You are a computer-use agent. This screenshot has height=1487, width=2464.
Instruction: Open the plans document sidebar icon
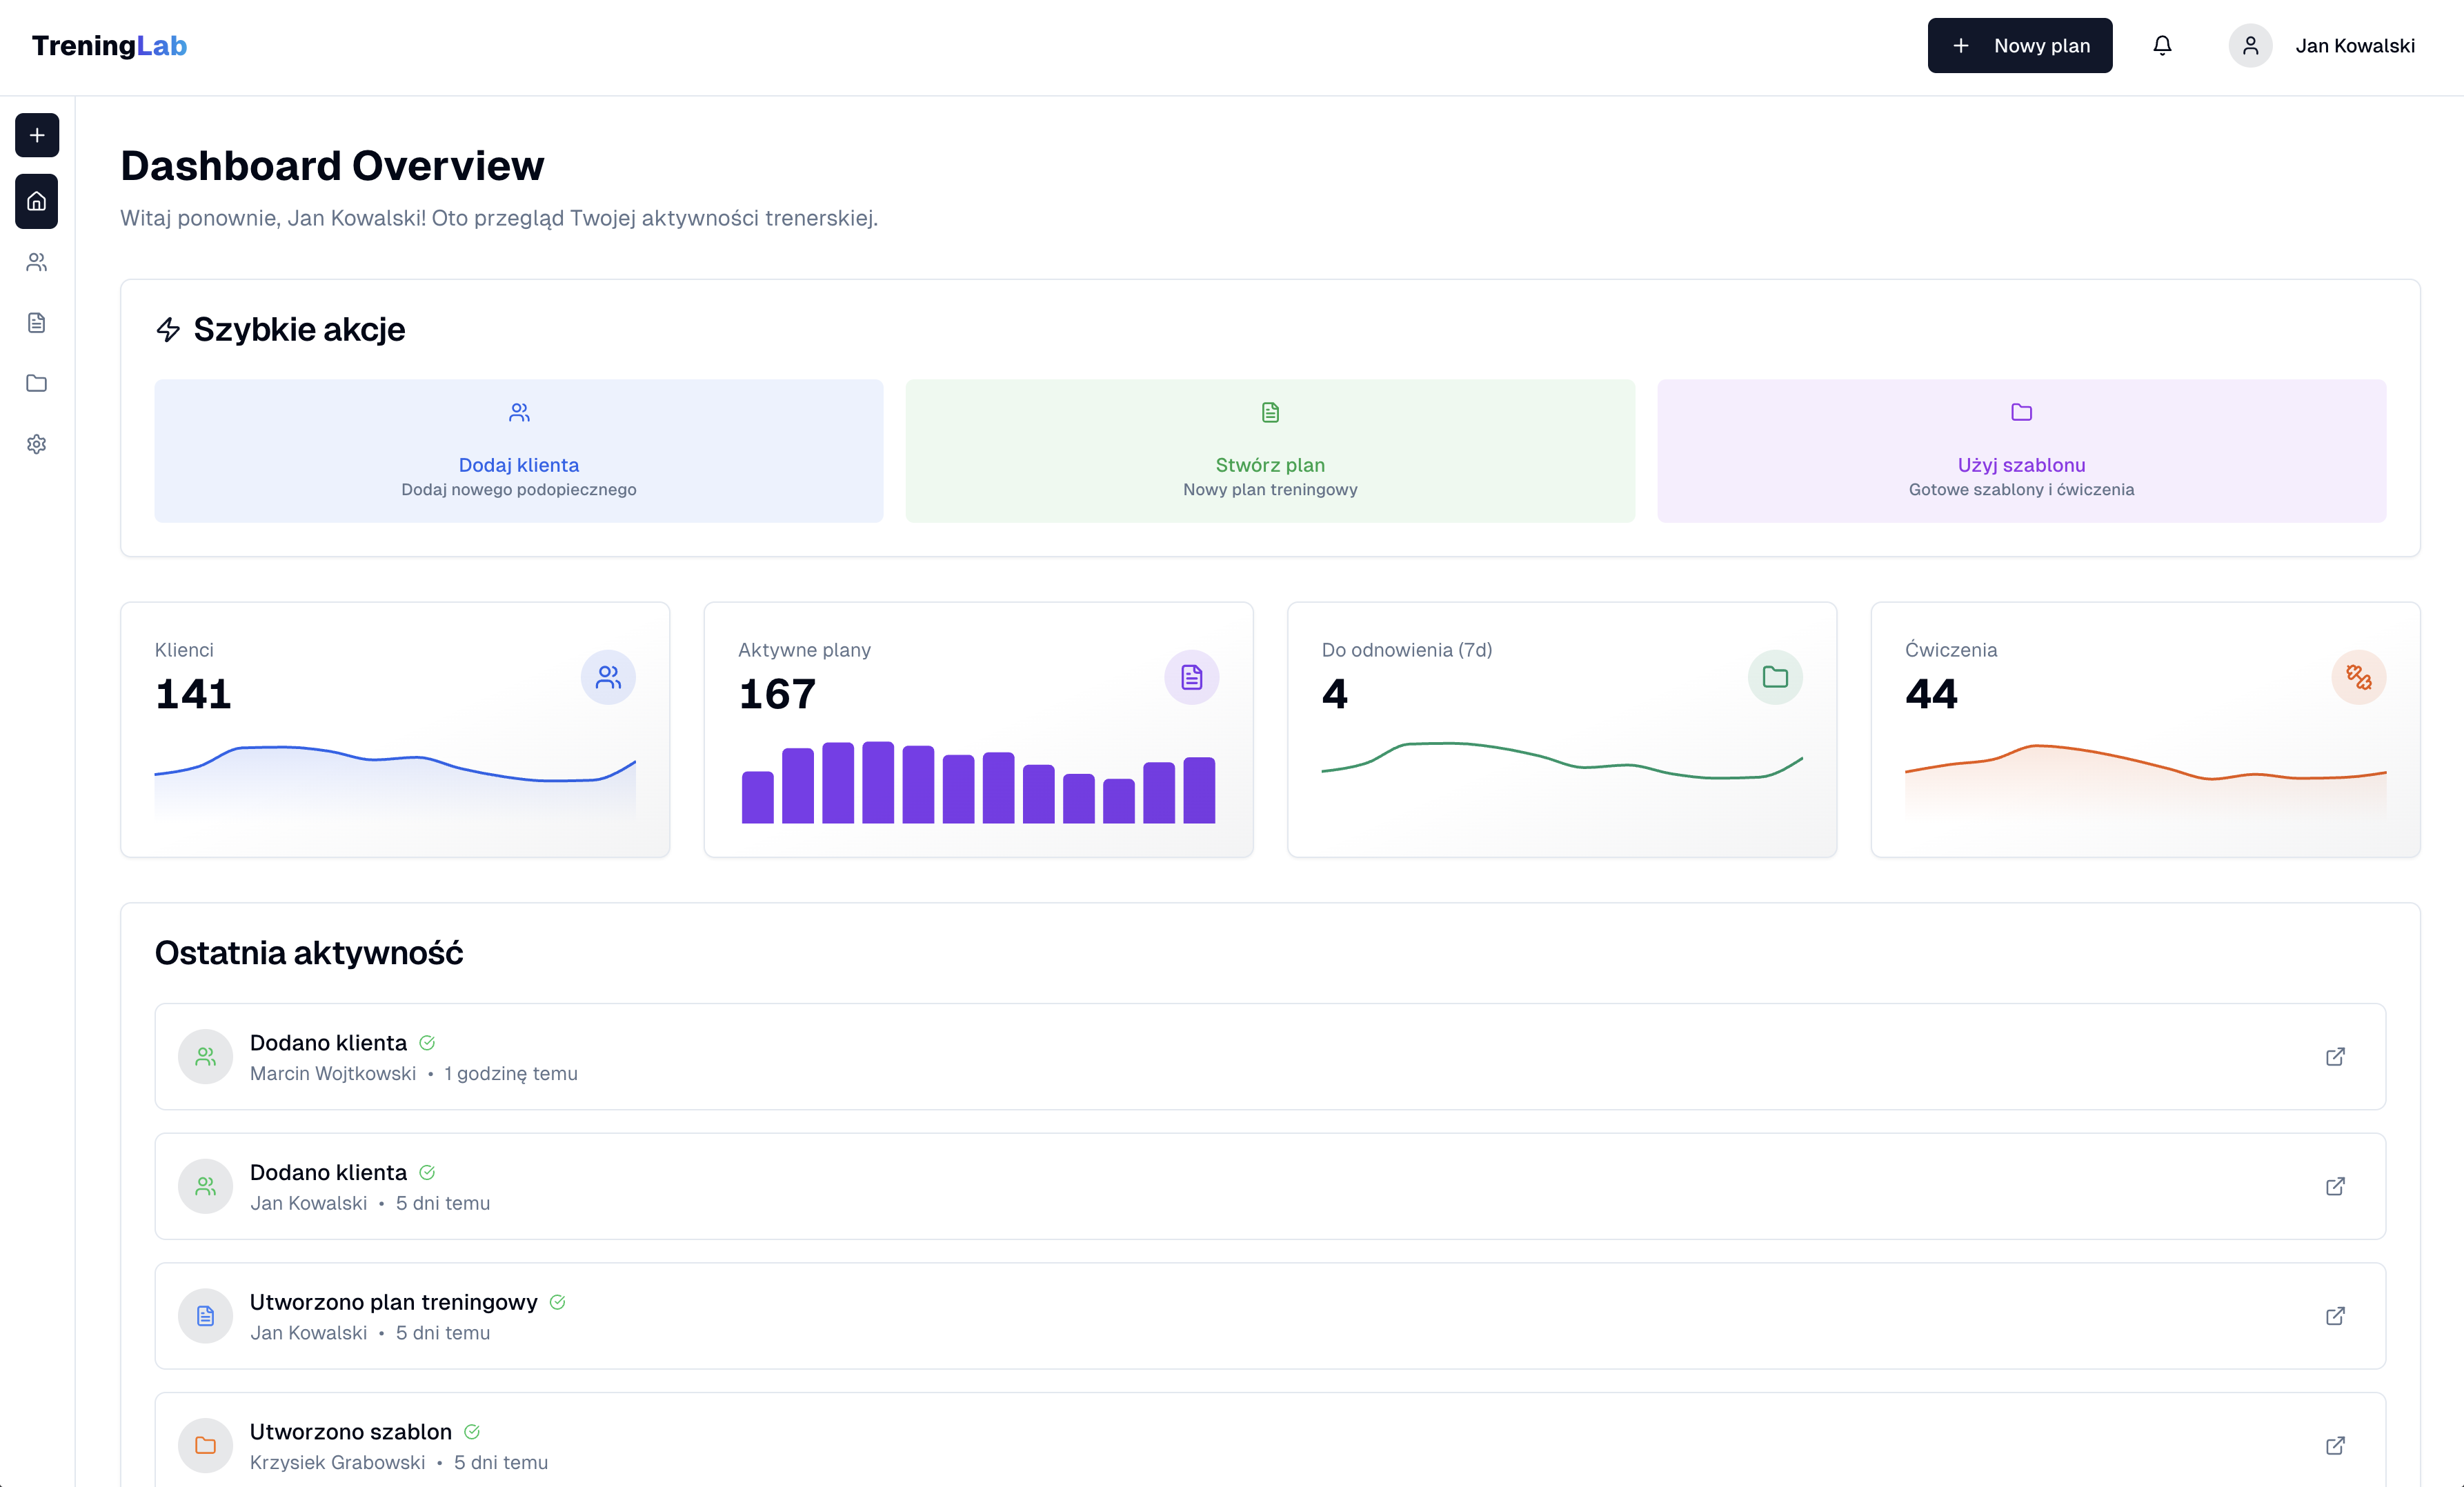pos(37,323)
